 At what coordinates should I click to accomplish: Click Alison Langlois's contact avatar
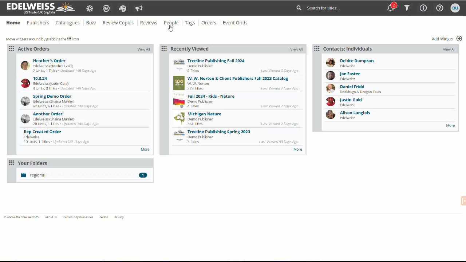tap(331, 115)
